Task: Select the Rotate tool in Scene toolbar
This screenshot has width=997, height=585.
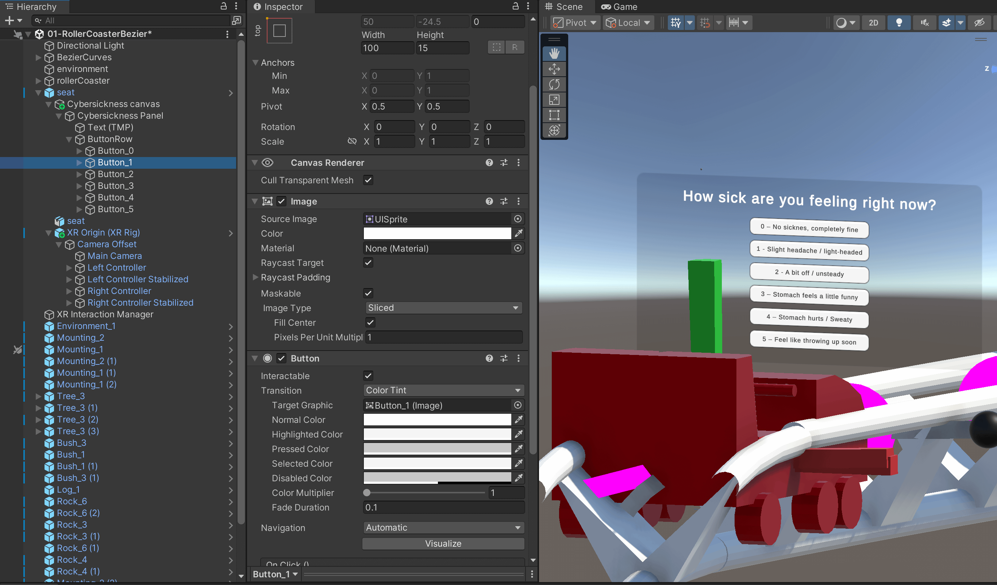Action: click(554, 84)
